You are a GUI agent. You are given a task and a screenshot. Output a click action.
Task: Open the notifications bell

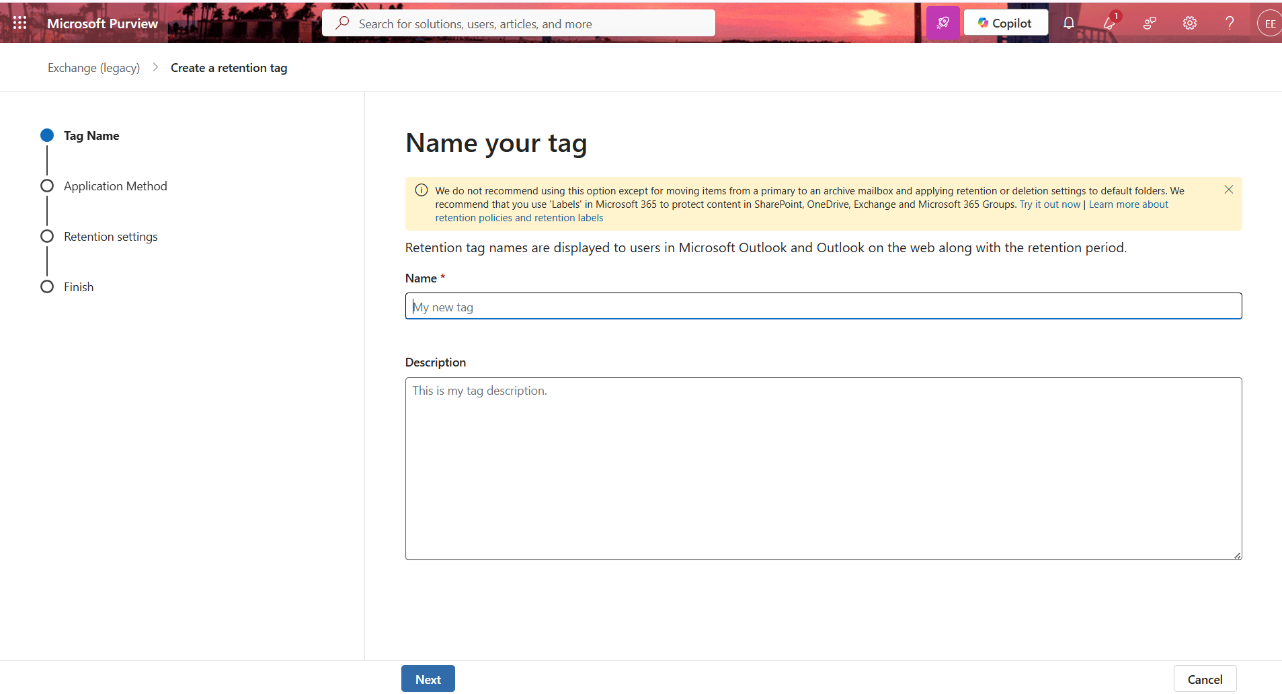click(x=1068, y=24)
